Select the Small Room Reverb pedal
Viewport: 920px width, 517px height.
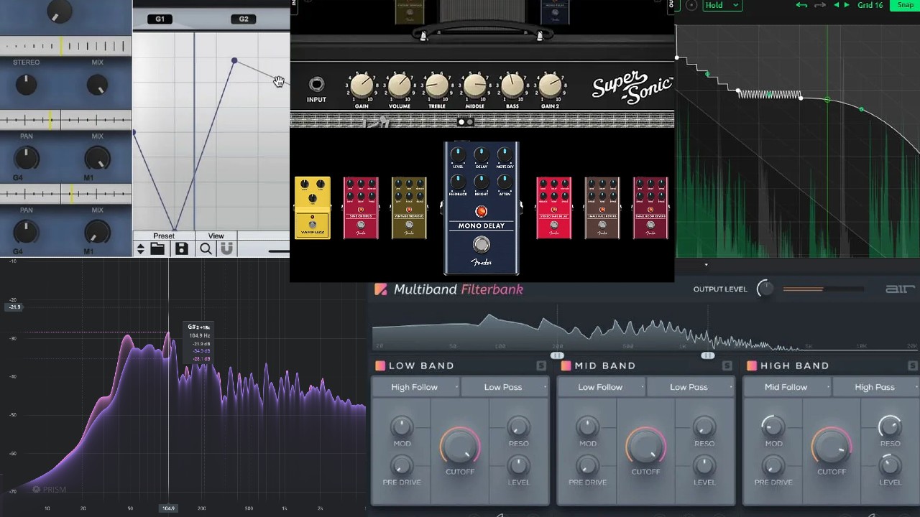point(650,208)
